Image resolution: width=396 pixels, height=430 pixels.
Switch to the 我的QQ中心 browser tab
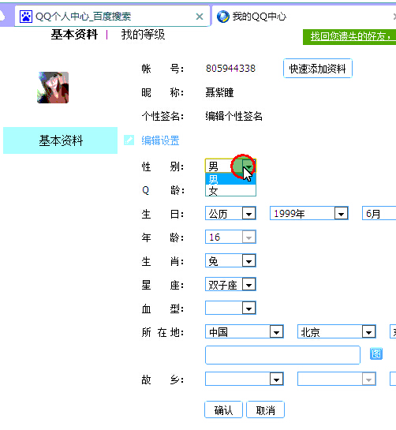coord(260,17)
